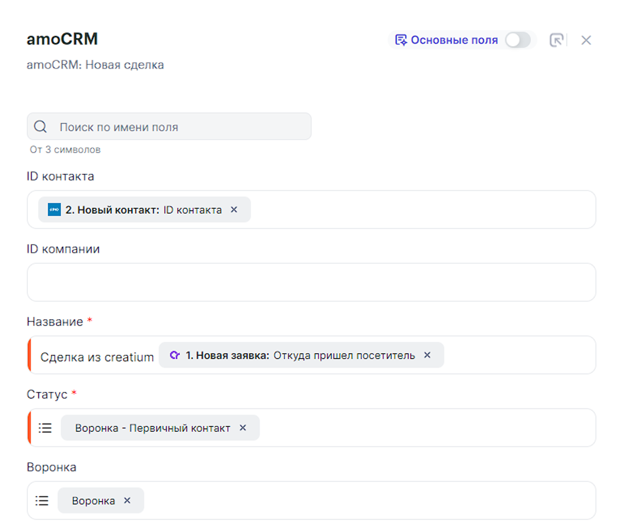Click the empty ID компании field
The image size is (622, 531).
pyautogui.click(x=311, y=282)
